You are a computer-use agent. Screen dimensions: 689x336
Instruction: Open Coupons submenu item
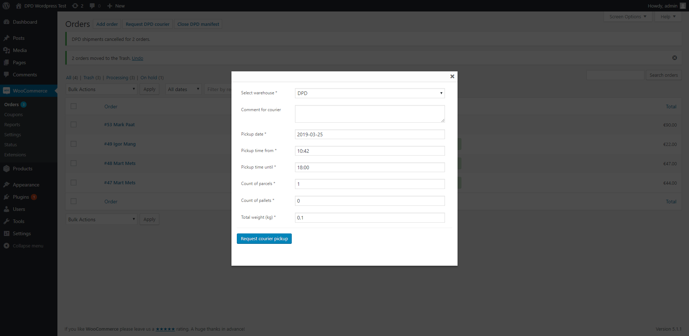(14, 115)
